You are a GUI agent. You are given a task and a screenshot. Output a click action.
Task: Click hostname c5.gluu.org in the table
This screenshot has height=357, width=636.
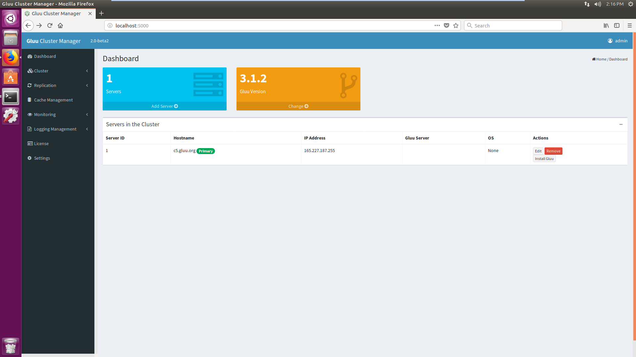click(x=185, y=150)
